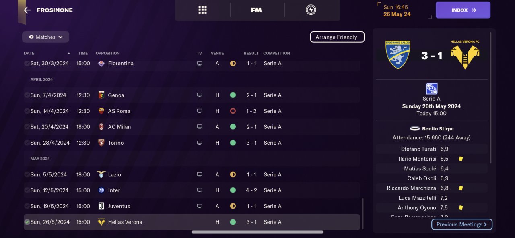This screenshot has width=515, height=238.
Task: Click the Hellas Verona crest in match panel
Action: coord(465,54)
